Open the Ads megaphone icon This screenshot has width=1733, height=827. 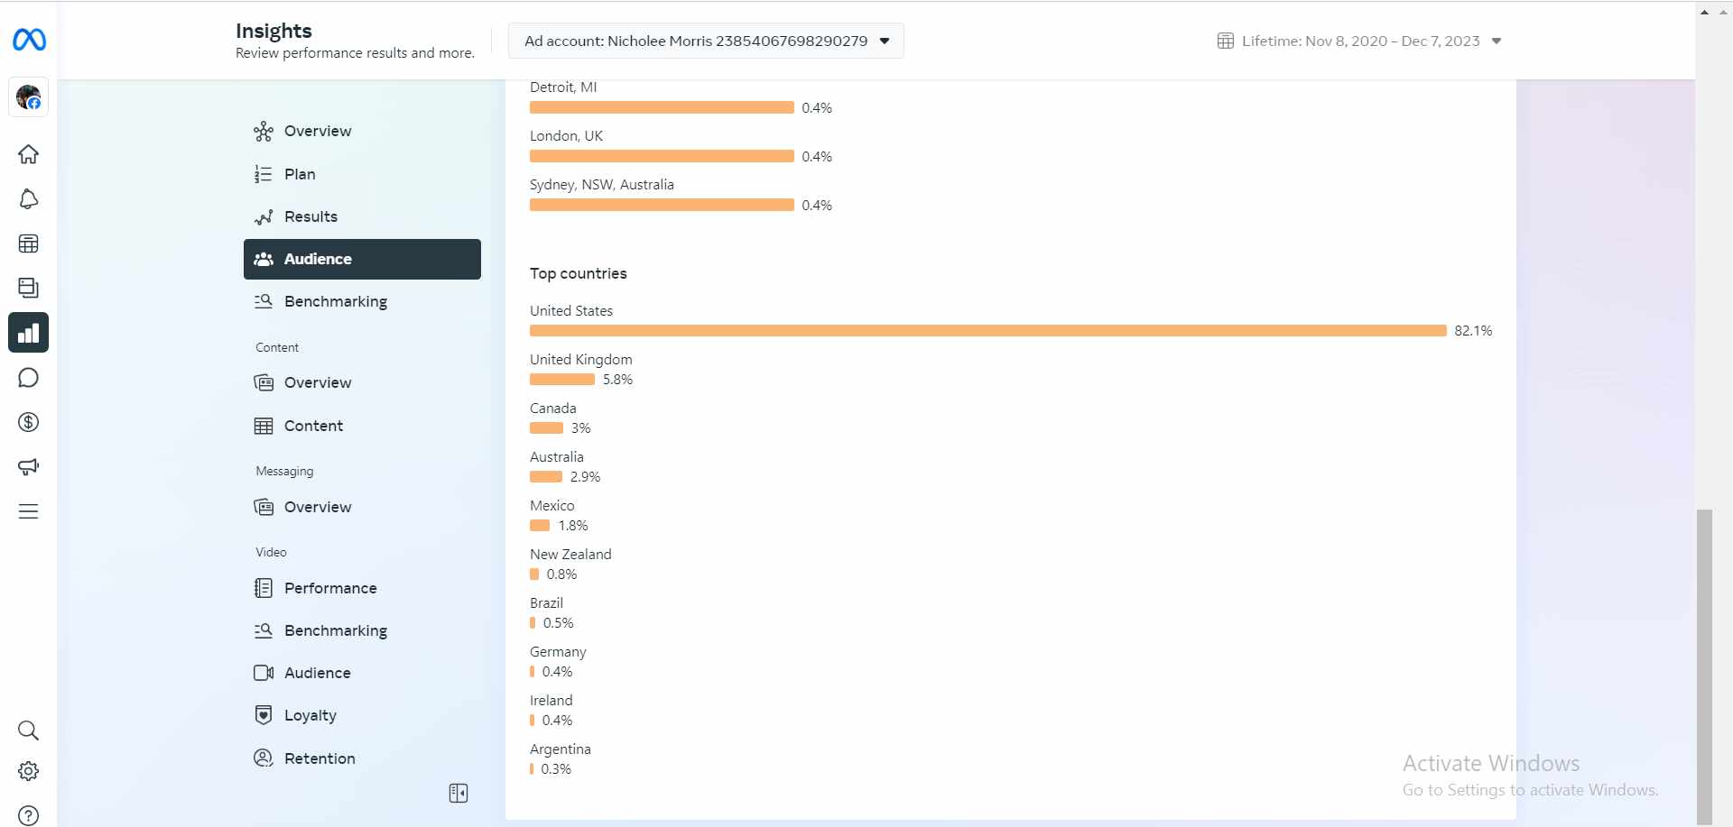[29, 467]
